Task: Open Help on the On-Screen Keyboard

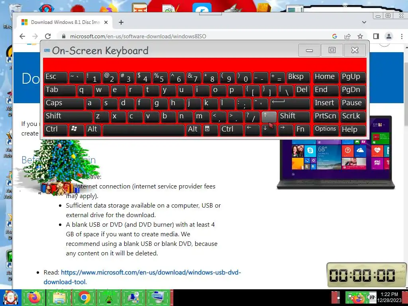Action: [x=353, y=130]
